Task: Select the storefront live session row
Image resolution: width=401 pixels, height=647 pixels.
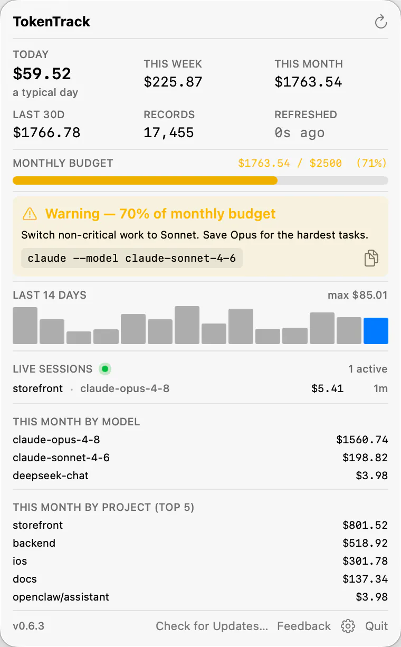Action: click(x=200, y=389)
